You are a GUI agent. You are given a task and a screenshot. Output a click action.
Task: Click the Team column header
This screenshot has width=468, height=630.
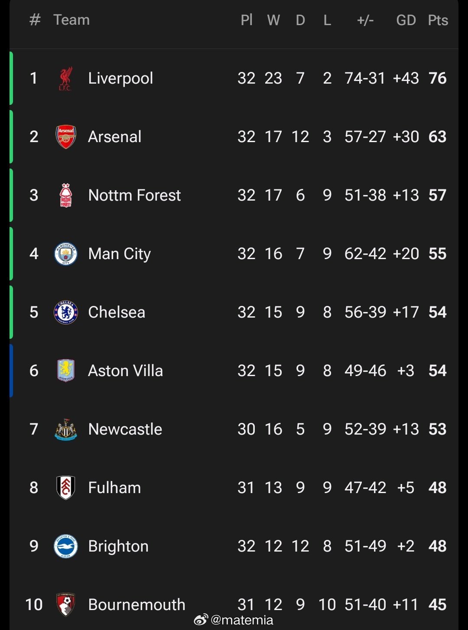click(71, 20)
